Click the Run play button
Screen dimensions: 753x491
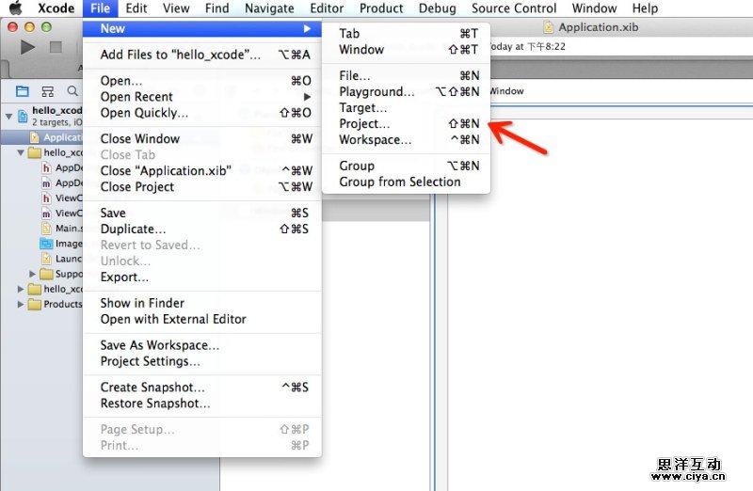(27, 47)
